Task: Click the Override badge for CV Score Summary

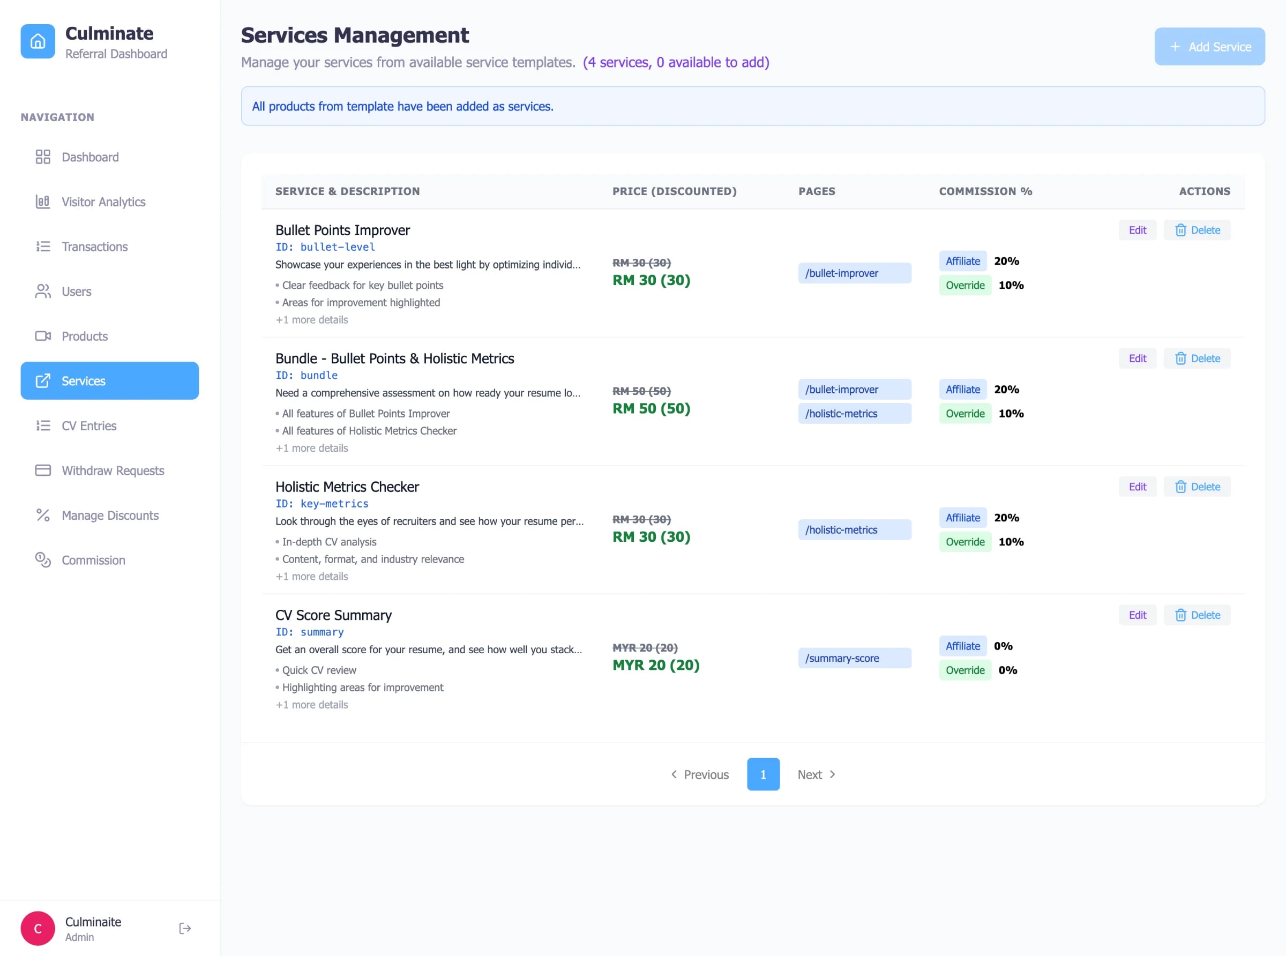Action: pos(965,671)
